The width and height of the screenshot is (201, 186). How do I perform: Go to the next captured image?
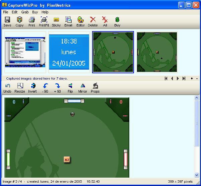click(178, 79)
